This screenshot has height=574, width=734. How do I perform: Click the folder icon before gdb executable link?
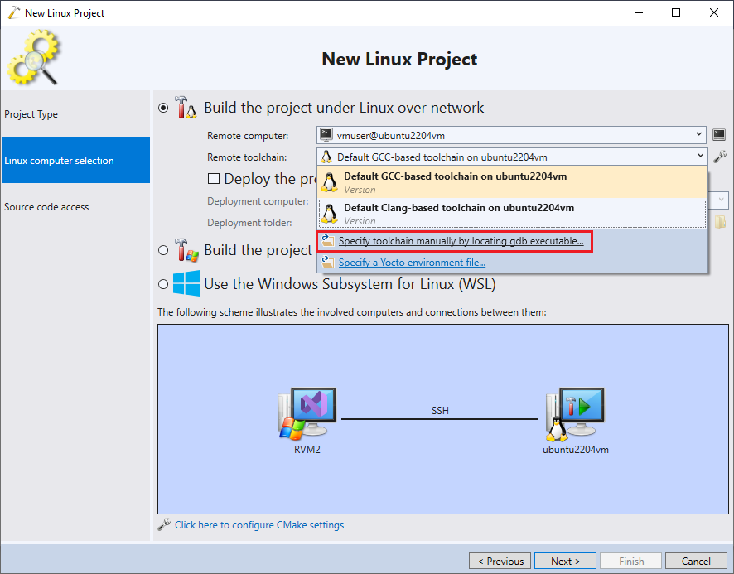(x=328, y=240)
